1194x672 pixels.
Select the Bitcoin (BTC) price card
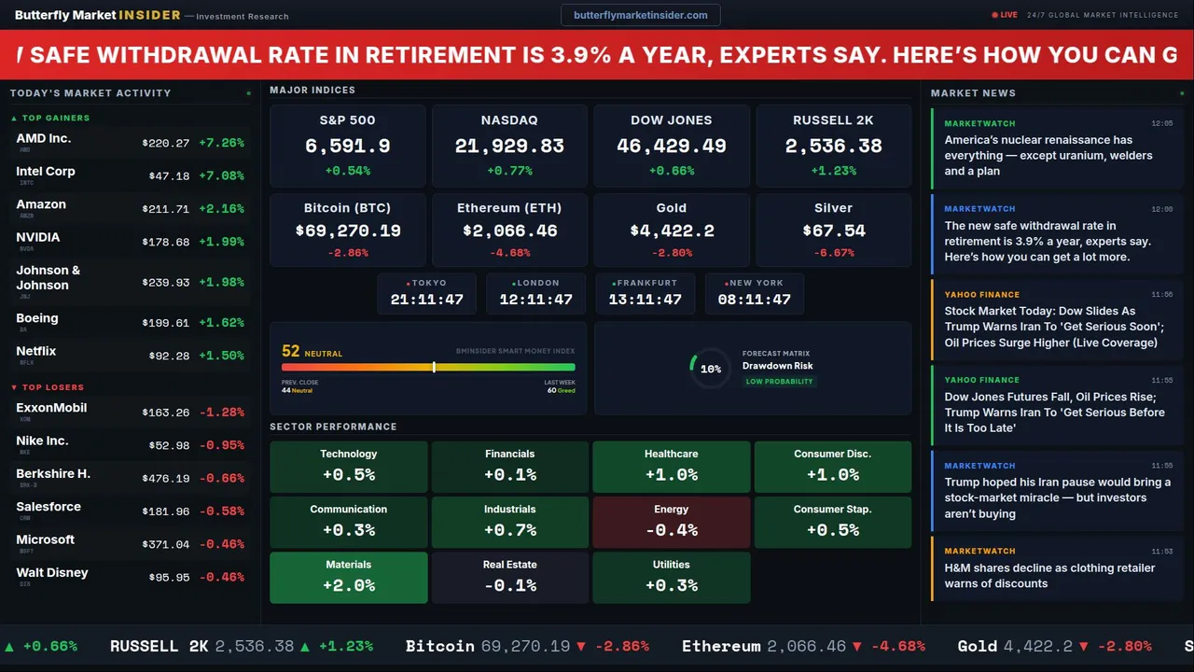coord(347,231)
